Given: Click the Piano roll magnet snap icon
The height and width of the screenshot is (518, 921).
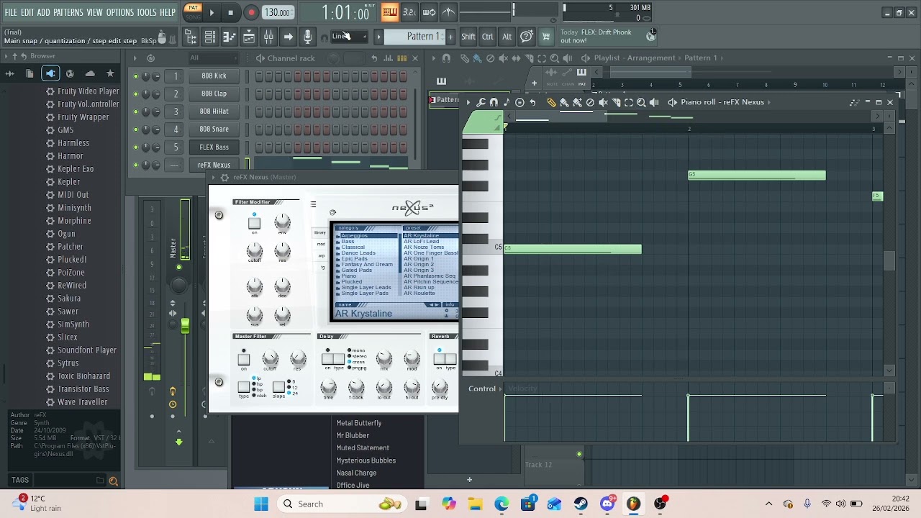Looking at the screenshot, I should click(x=494, y=102).
